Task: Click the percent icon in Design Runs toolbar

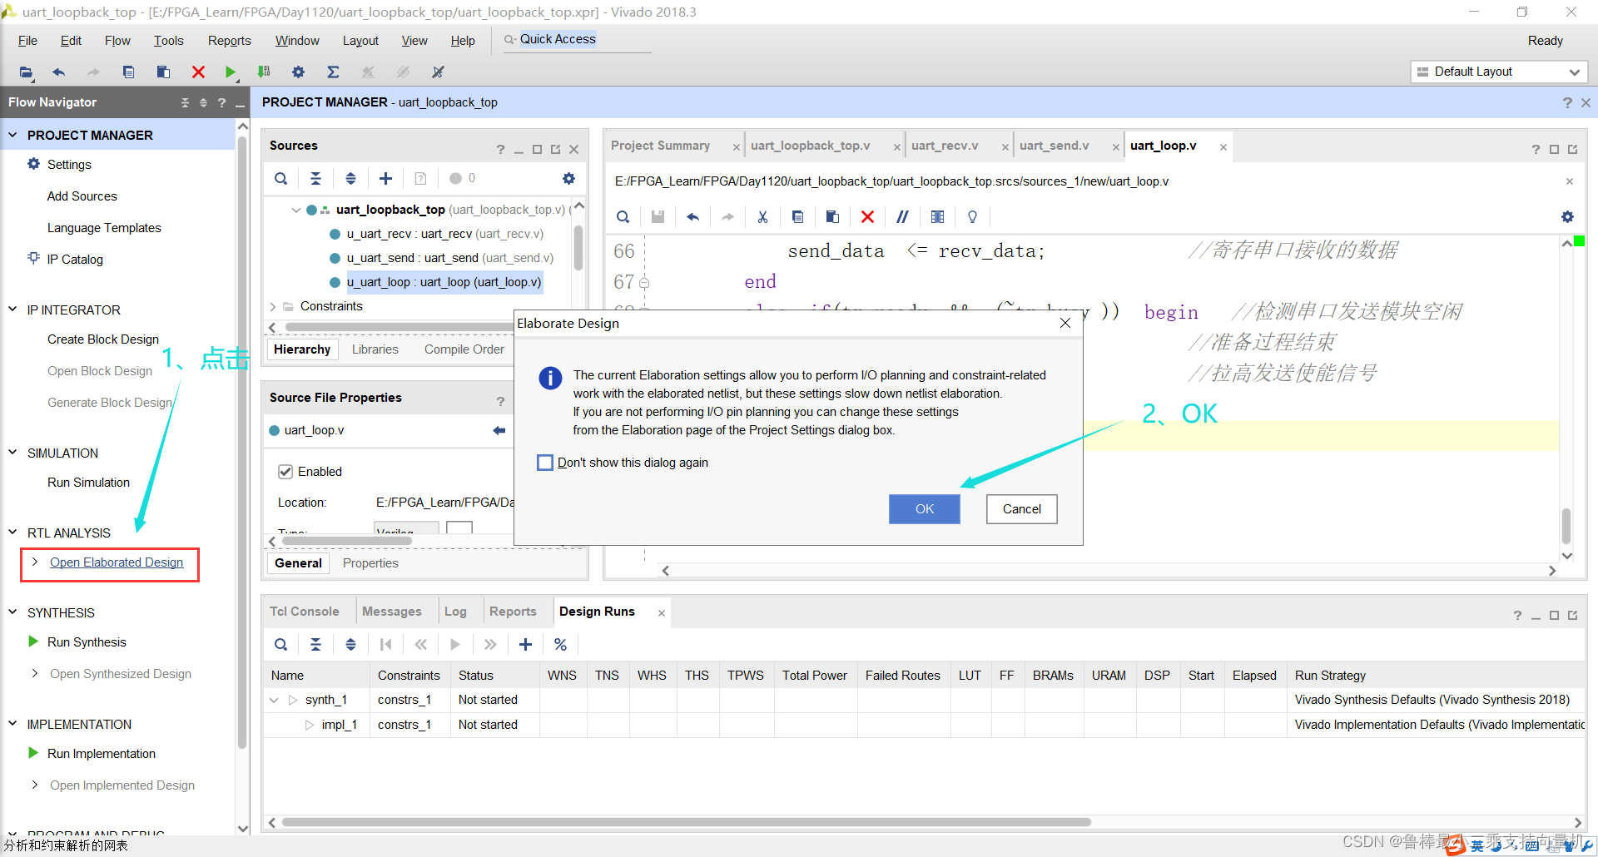Action: (x=560, y=644)
